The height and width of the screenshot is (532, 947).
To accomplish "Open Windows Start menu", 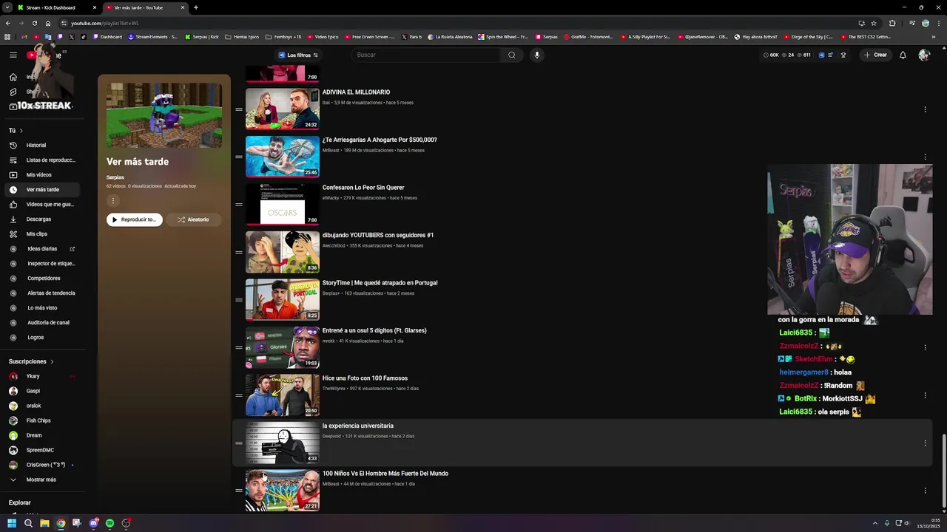I will click(12, 523).
